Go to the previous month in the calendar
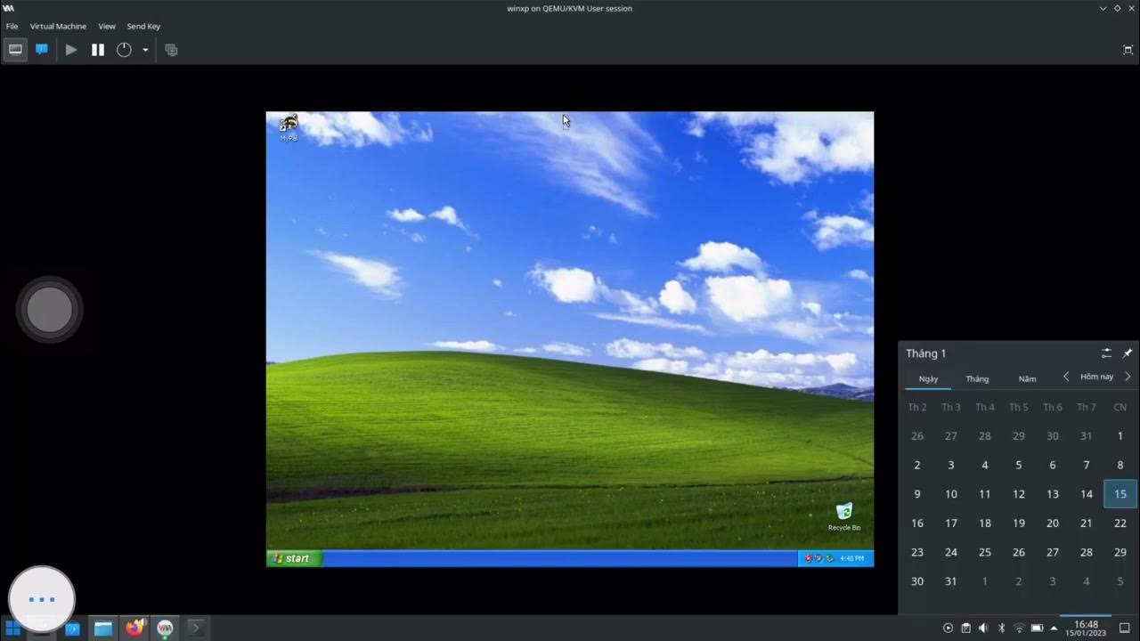The image size is (1140, 641). (1066, 377)
